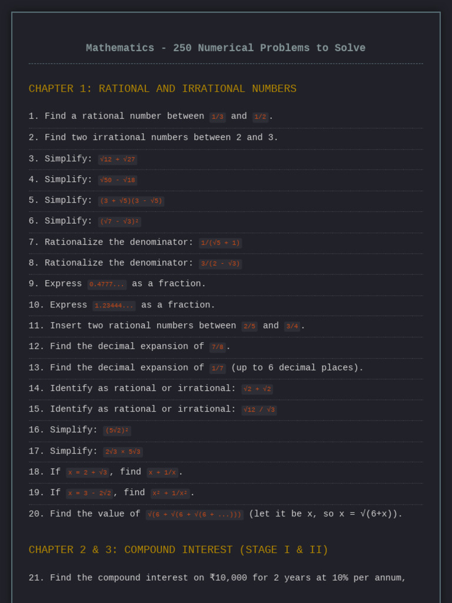Click the 1/7 fraction in problem 13
Viewport: 452px width, 603px height.
click(217, 369)
